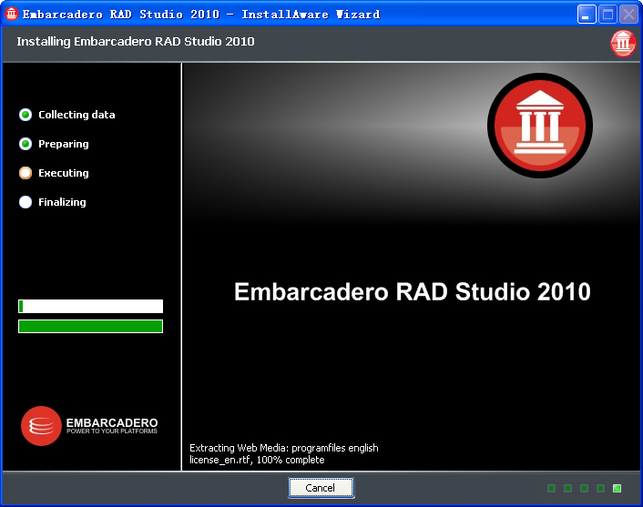The width and height of the screenshot is (643, 507).
Task: Click the Embarcadero red database logo
Action: coord(41,426)
